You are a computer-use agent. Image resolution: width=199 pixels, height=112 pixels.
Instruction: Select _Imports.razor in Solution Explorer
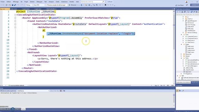coord(189,70)
